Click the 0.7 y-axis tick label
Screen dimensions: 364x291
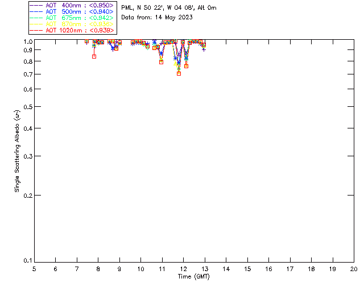(28, 74)
